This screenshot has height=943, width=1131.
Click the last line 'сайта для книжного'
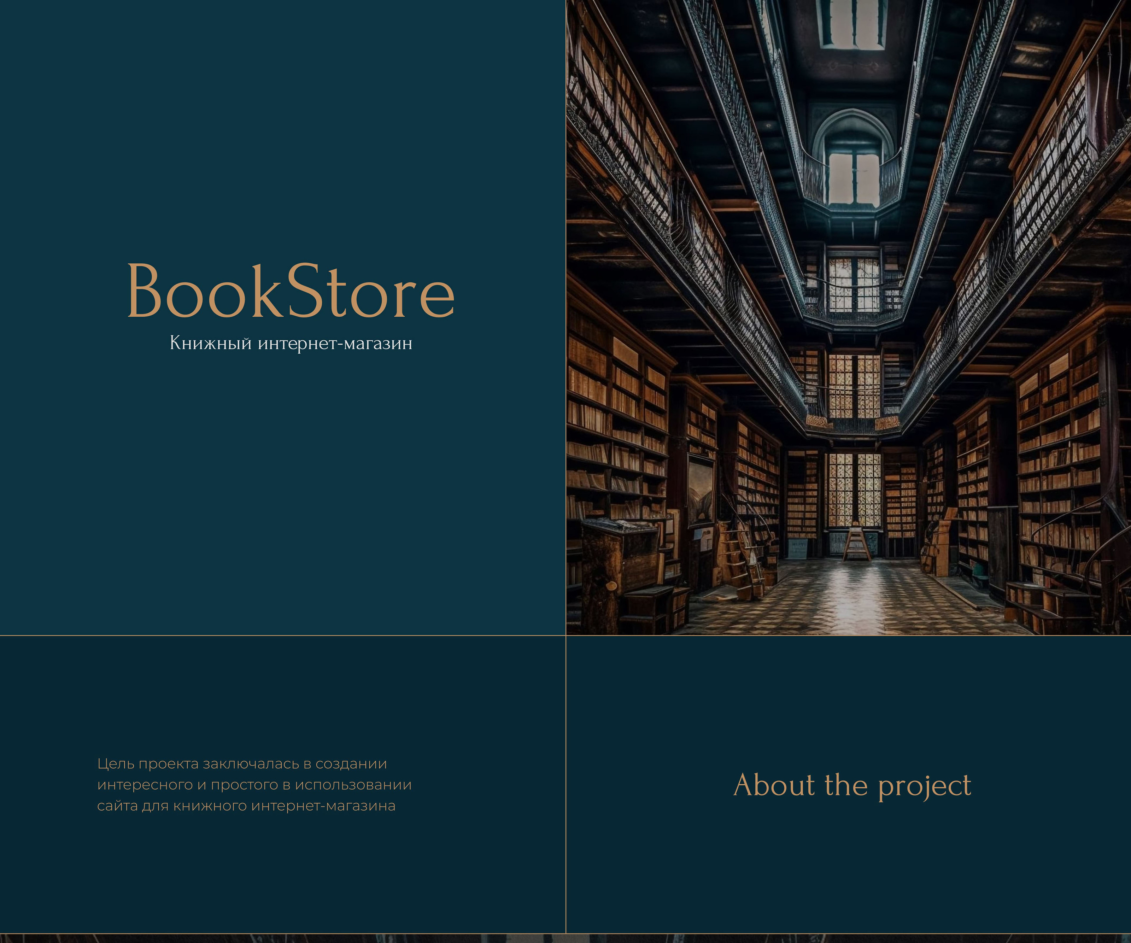[x=246, y=806]
